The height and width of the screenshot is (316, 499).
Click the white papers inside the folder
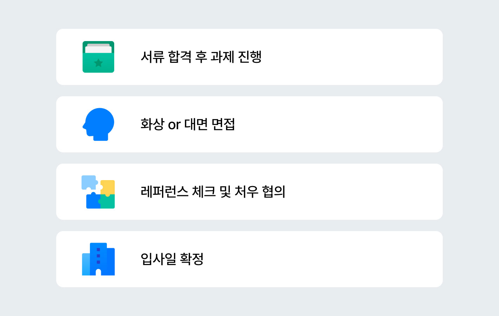click(98, 48)
